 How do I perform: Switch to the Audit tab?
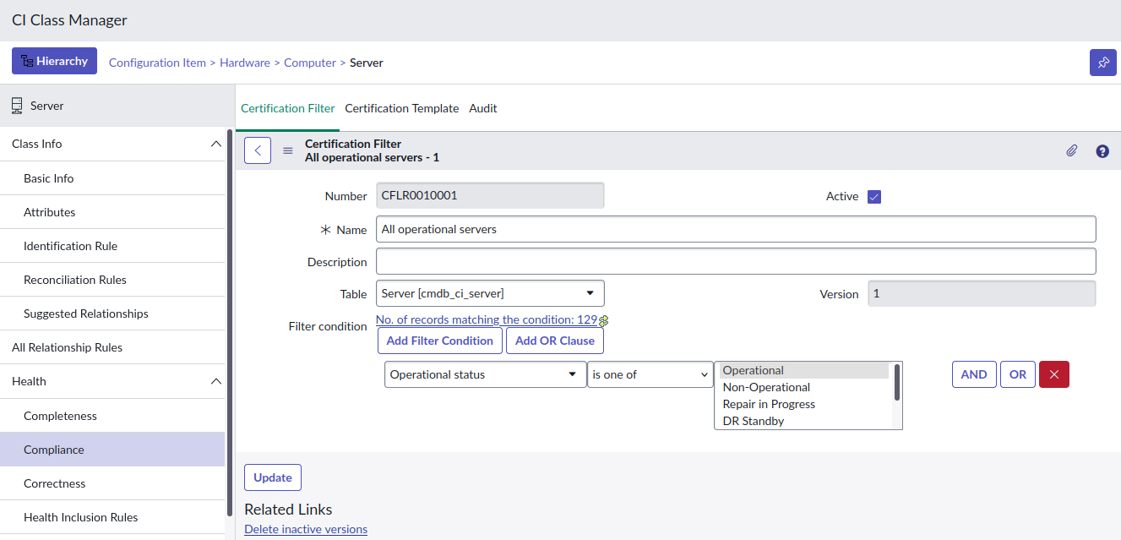(x=483, y=108)
